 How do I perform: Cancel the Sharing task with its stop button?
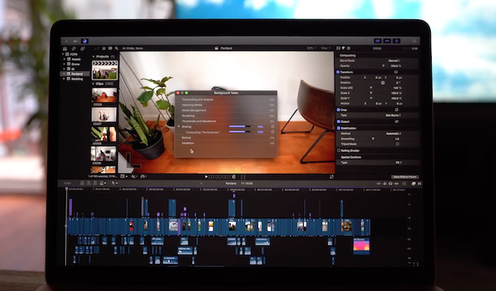(273, 126)
